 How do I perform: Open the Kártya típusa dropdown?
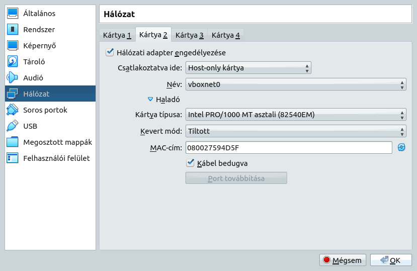(296, 115)
